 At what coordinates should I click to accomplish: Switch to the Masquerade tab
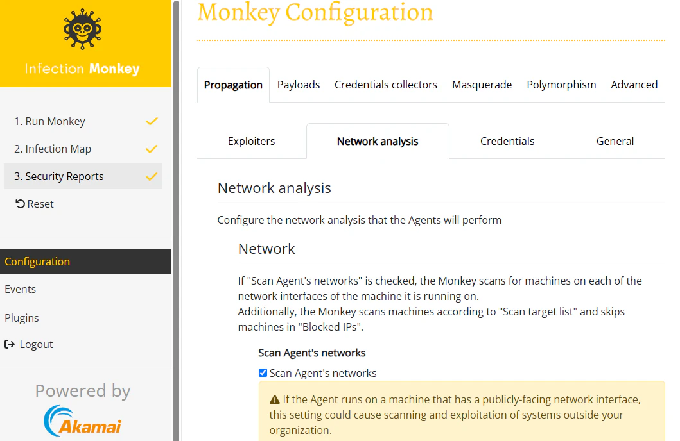pyautogui.click(x=482, y=85)
